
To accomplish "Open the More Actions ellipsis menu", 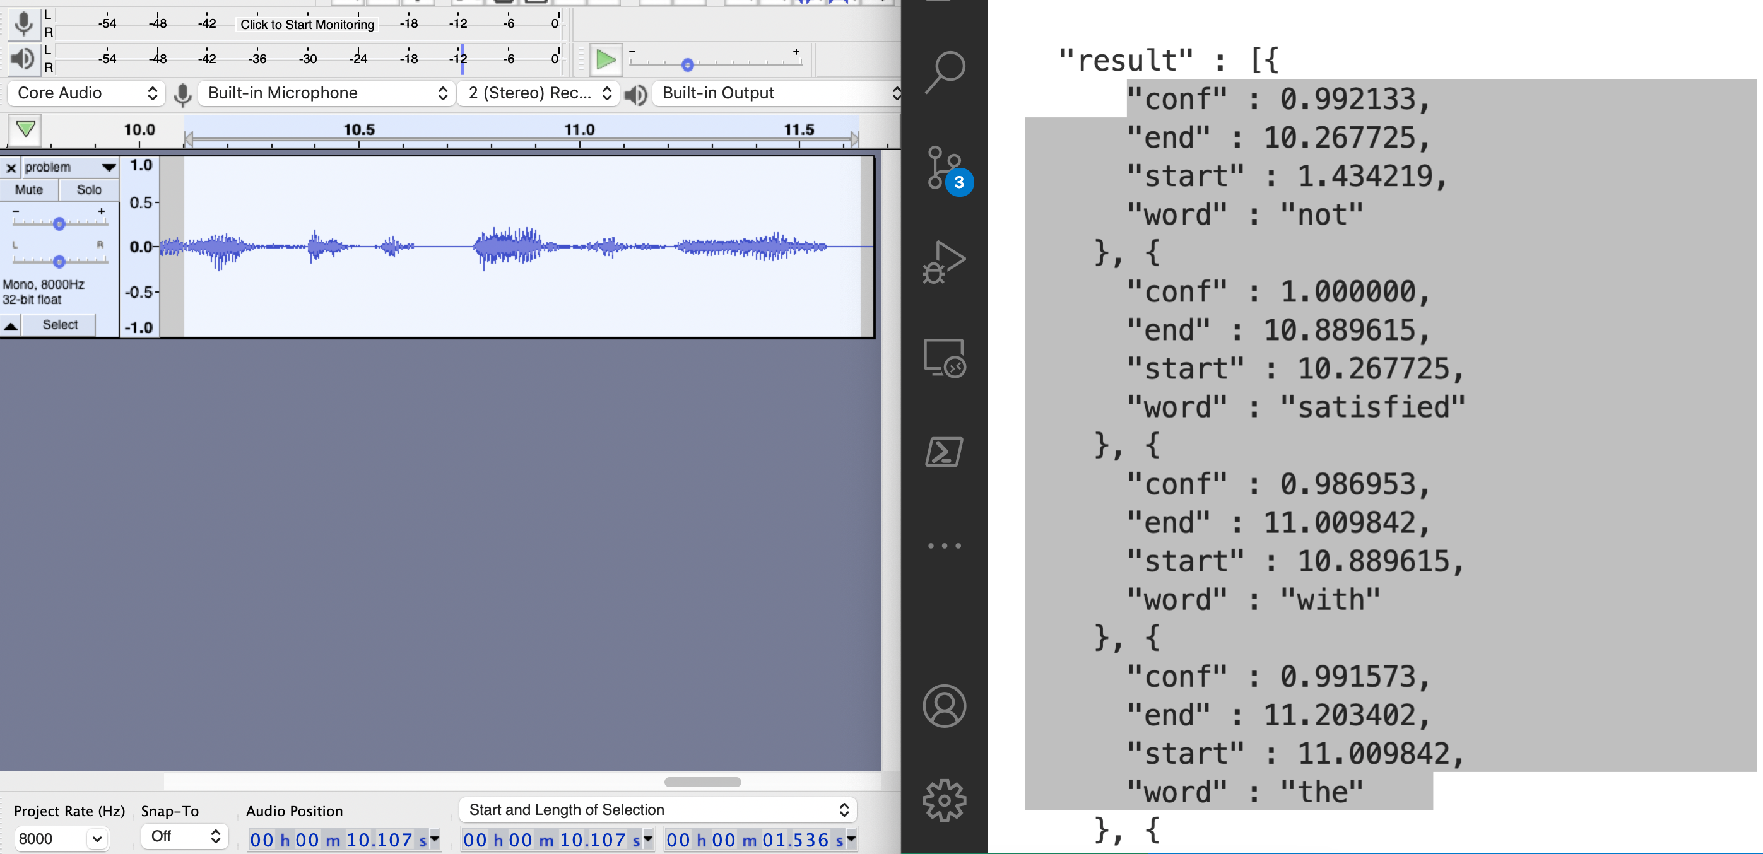I will (x=944, y=545).
